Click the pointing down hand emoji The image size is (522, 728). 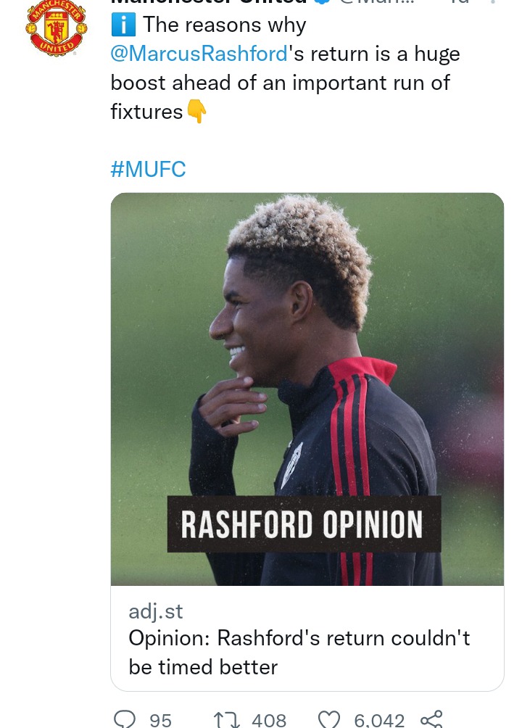click(196, 112)
